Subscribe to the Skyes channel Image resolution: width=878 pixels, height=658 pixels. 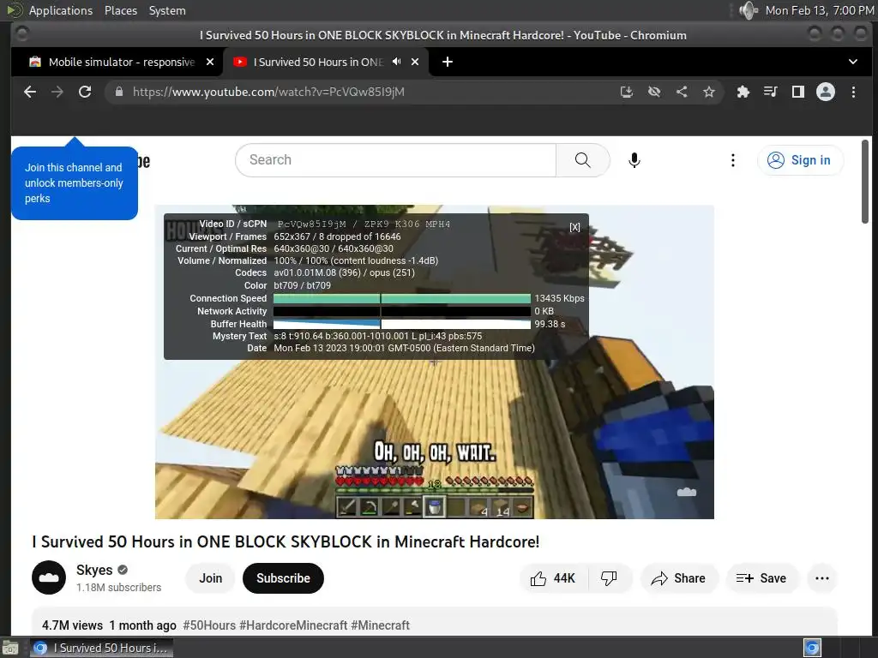[283, 578]
